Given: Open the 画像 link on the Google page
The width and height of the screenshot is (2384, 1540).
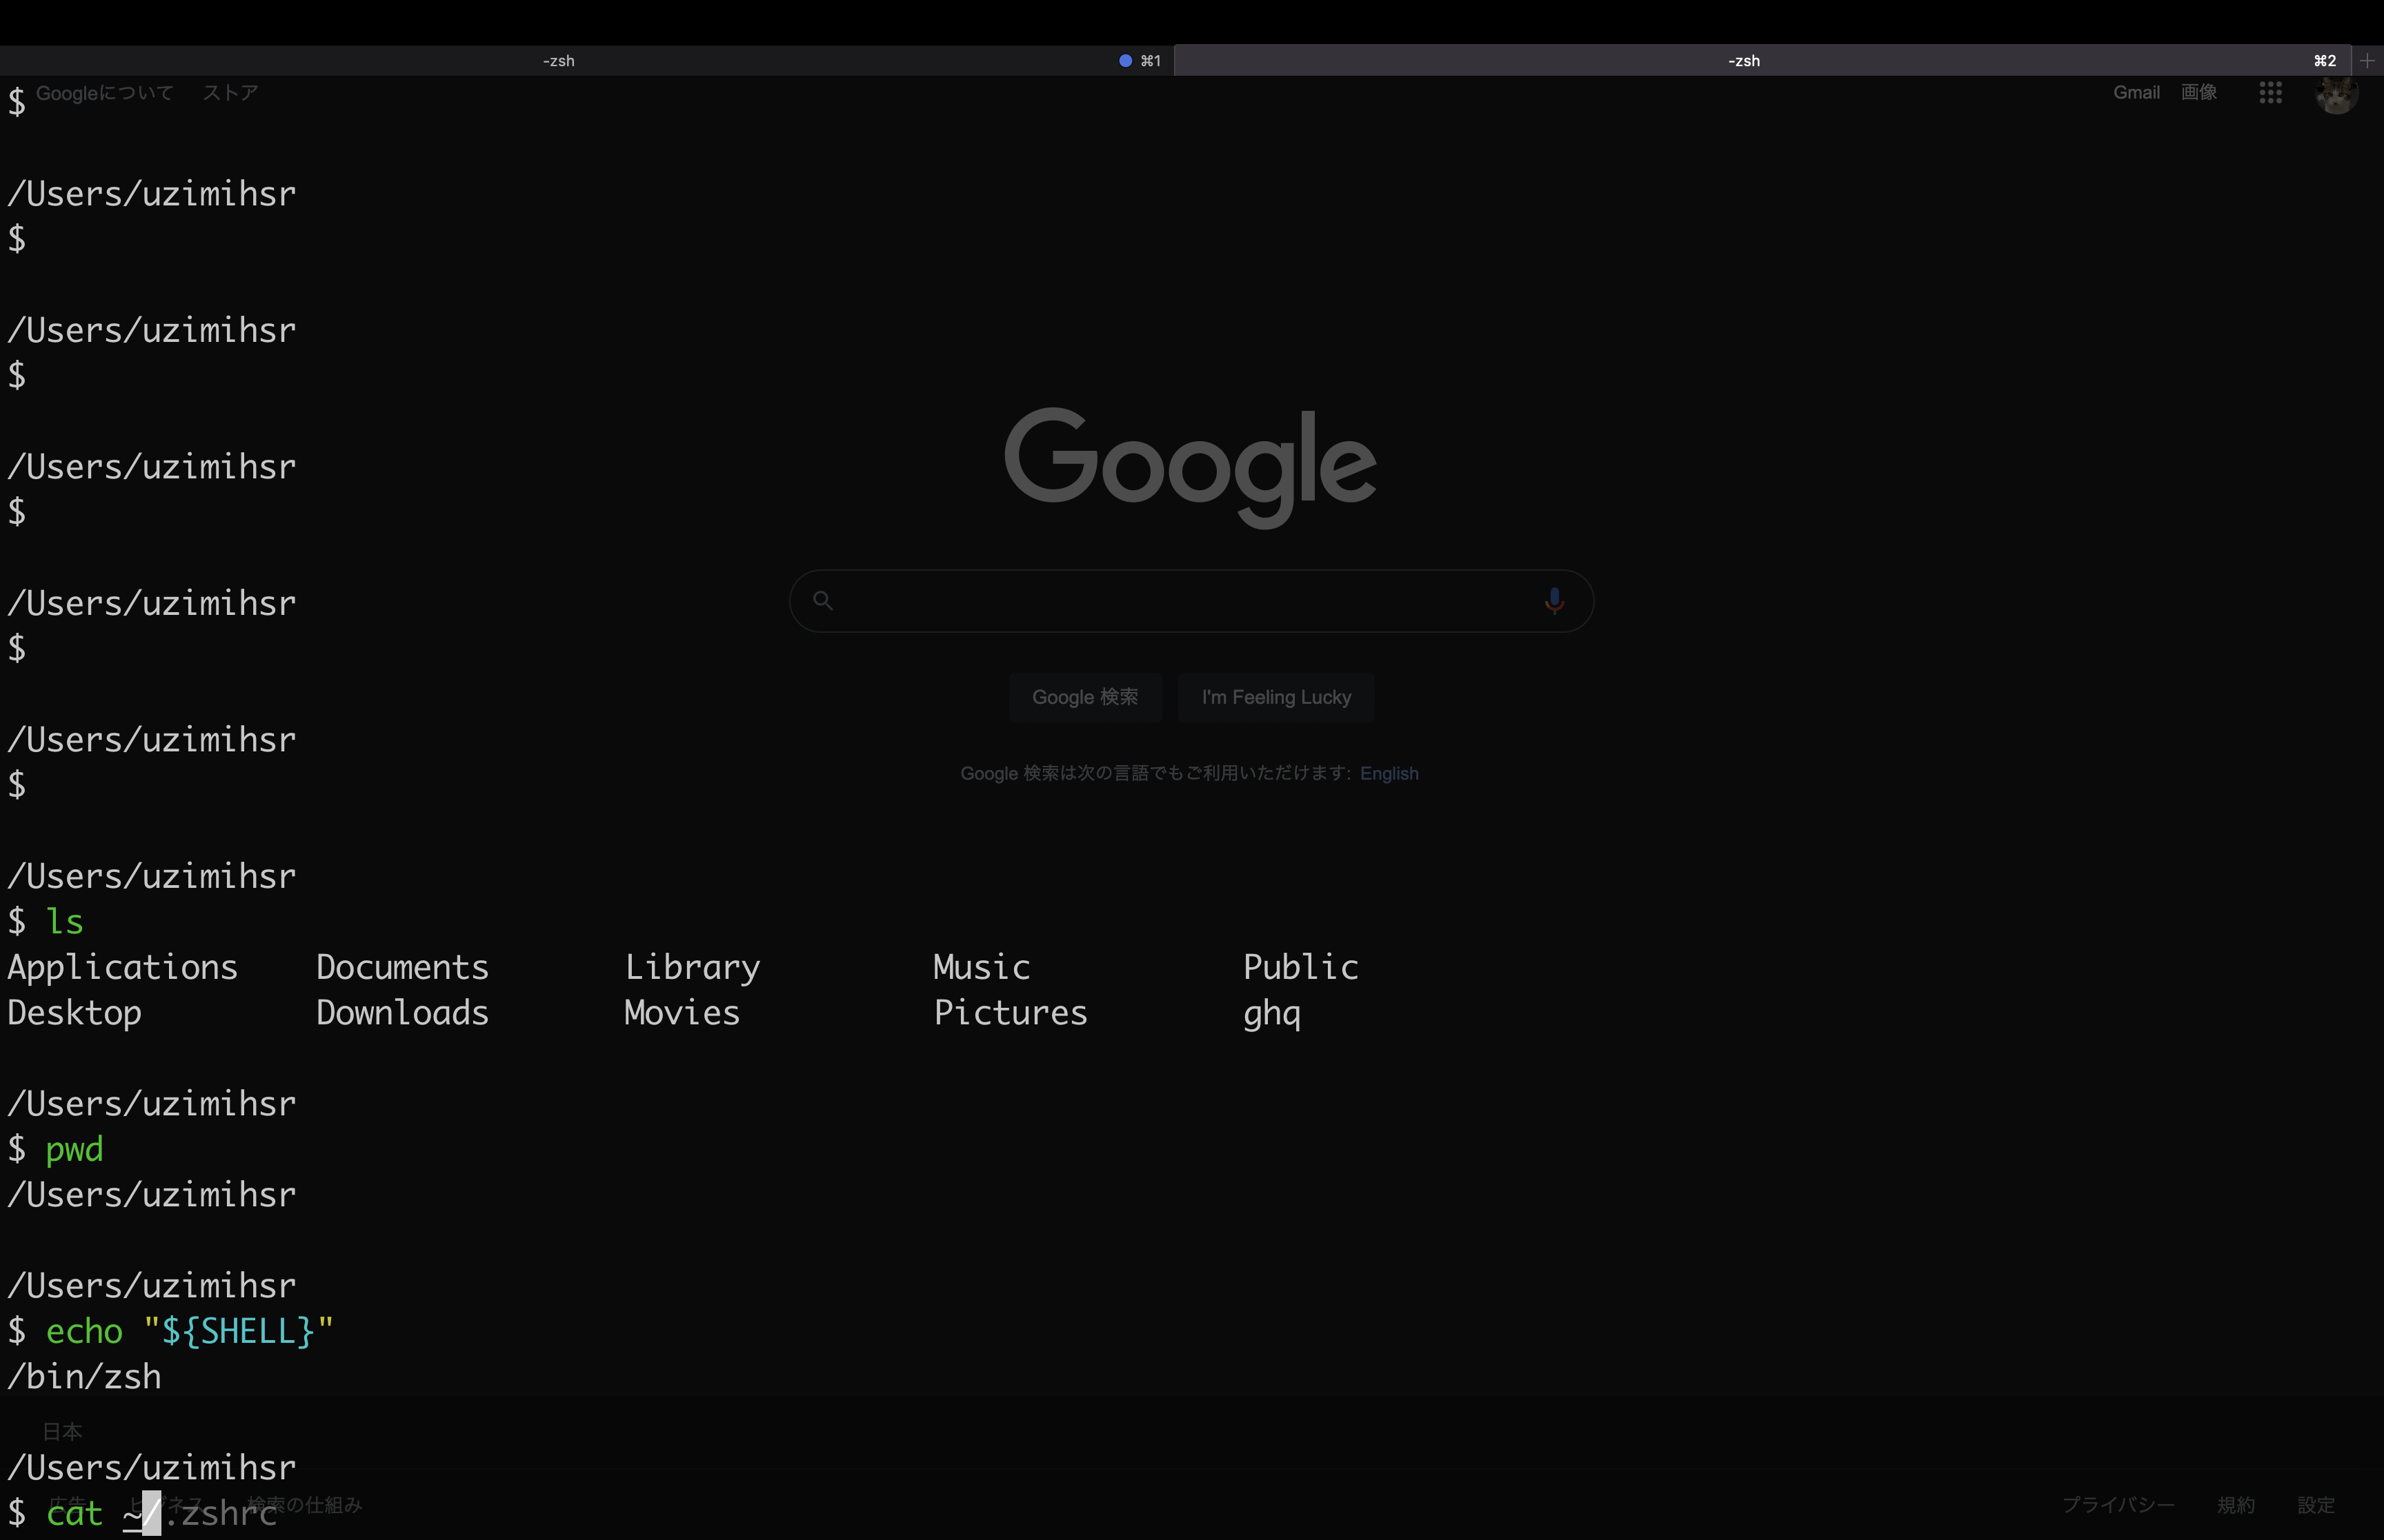Looking at the screenshot, I should click(x=2198, y=92).
